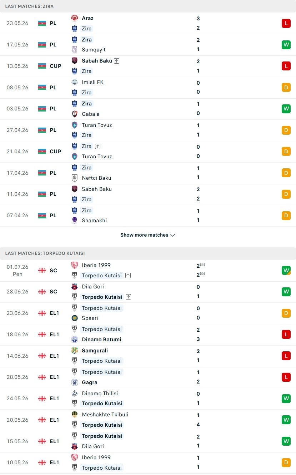Click the Neftci Baku club logo
Image resolution: width=296 pixels, height=475 pixels.
click(75, 178)
